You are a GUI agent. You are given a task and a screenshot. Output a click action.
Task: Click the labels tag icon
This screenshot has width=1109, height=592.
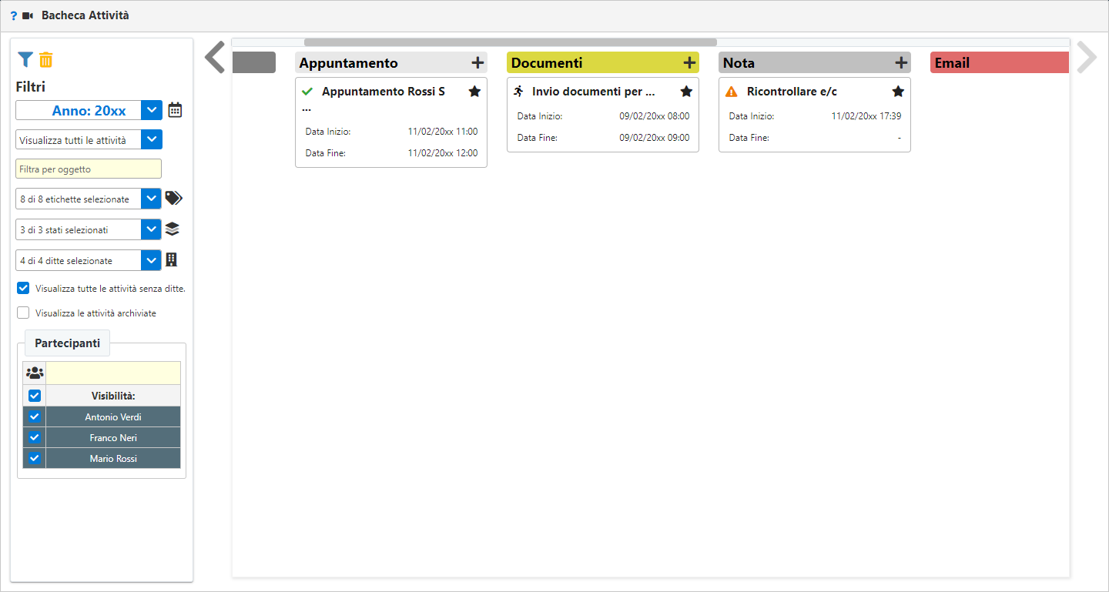tap(174, 199)
